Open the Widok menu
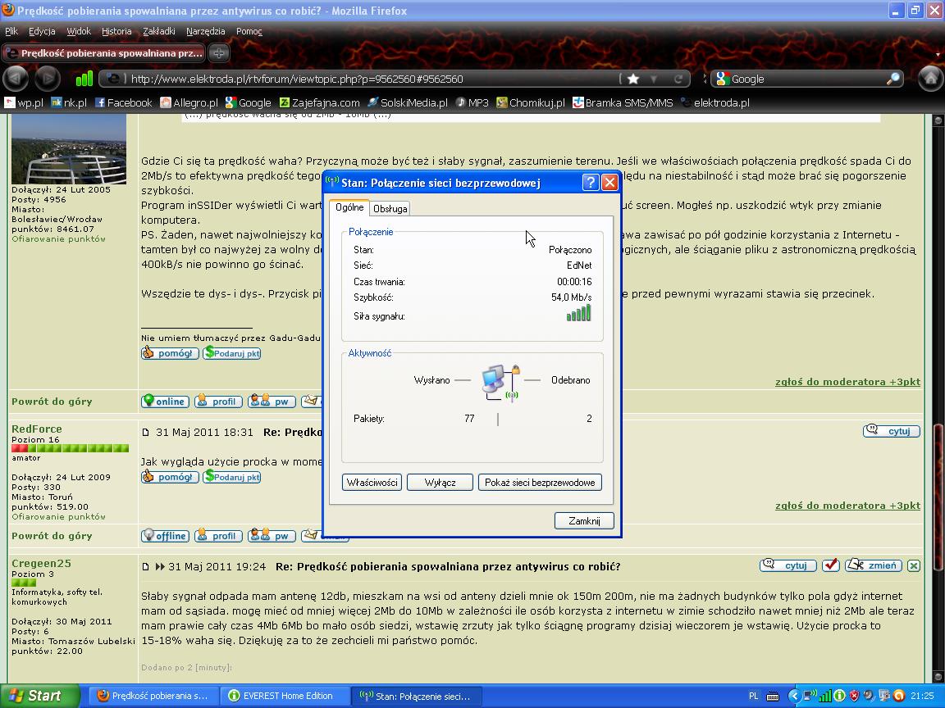This screenshot has width=945, height=708. click(79, 31)
